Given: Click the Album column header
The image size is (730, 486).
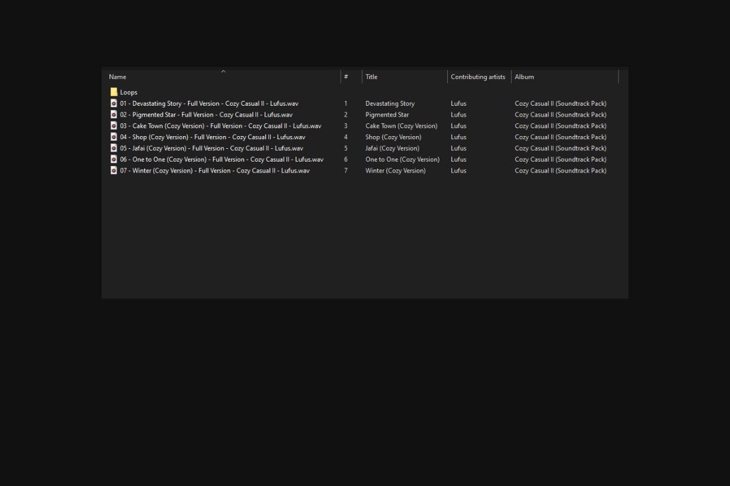Looking at the screenshot, I should click(x=524, y=77).
